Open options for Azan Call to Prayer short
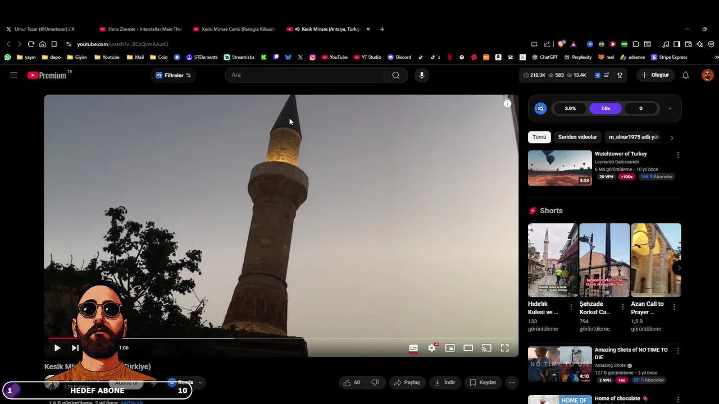The width and height of the screenshot is (719, 404). [x=674, y=306]
